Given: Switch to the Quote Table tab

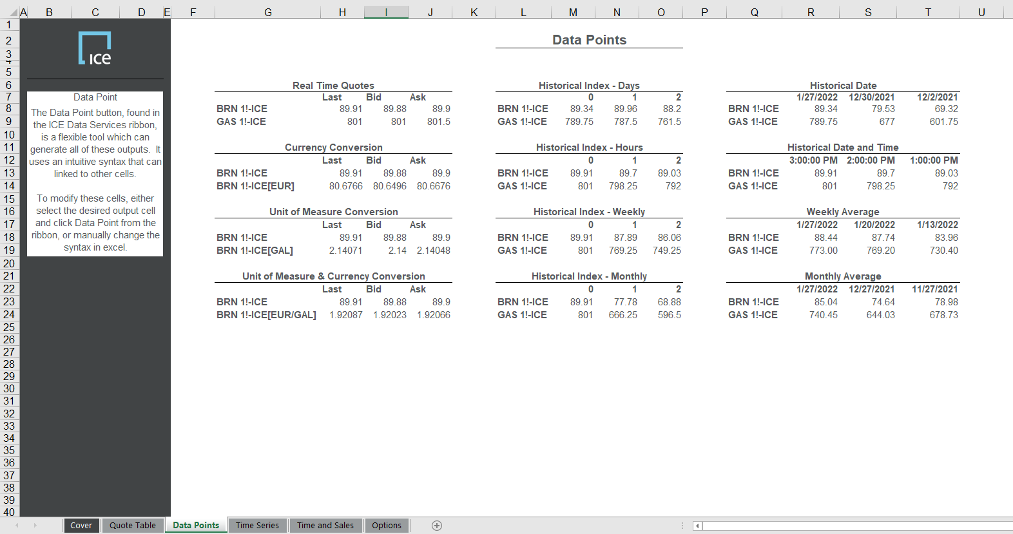Looking at the screenshot, I should (133, 526).
